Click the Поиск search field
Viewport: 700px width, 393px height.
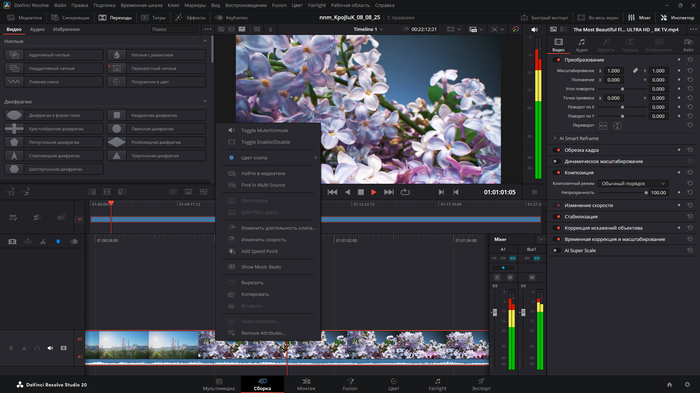click(175, 29)
